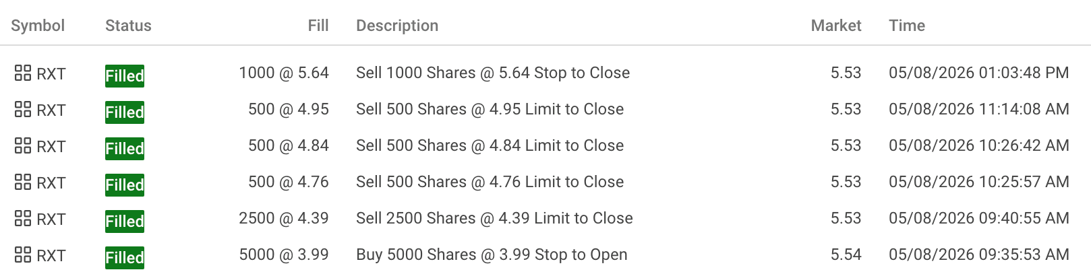This screenshot has height=272, width=1091.
Task: Sort by the Market column header
Action: coord(836,26)
